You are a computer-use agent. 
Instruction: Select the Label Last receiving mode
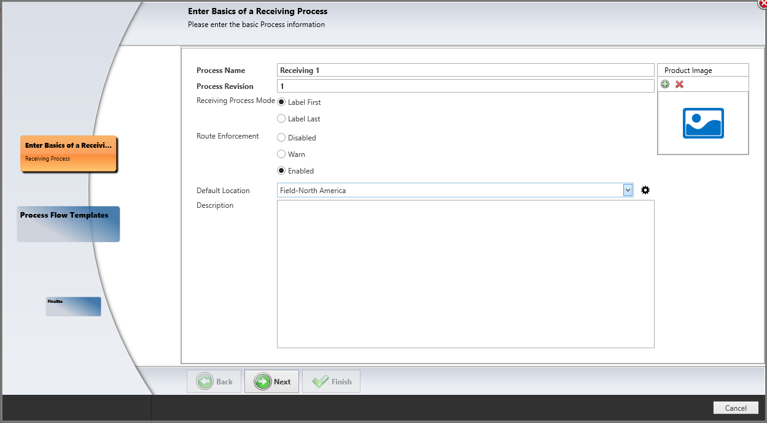point(281,118)
